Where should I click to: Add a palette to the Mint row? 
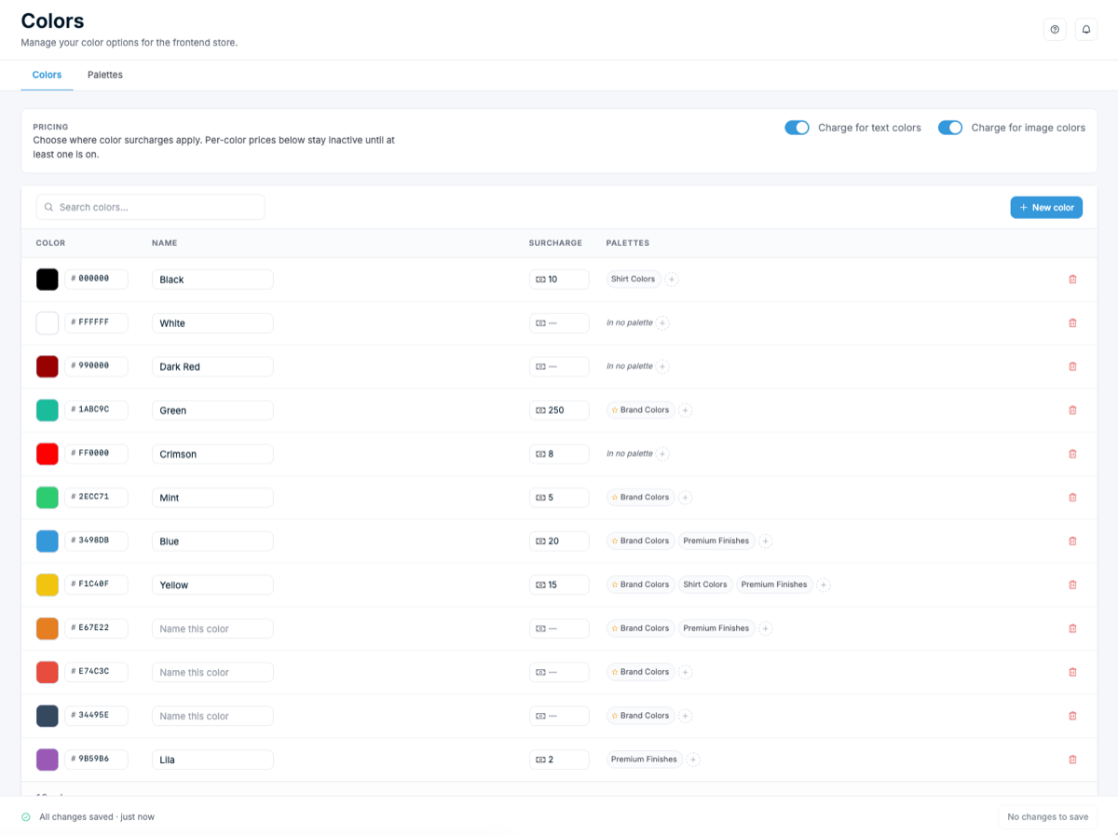685,498
